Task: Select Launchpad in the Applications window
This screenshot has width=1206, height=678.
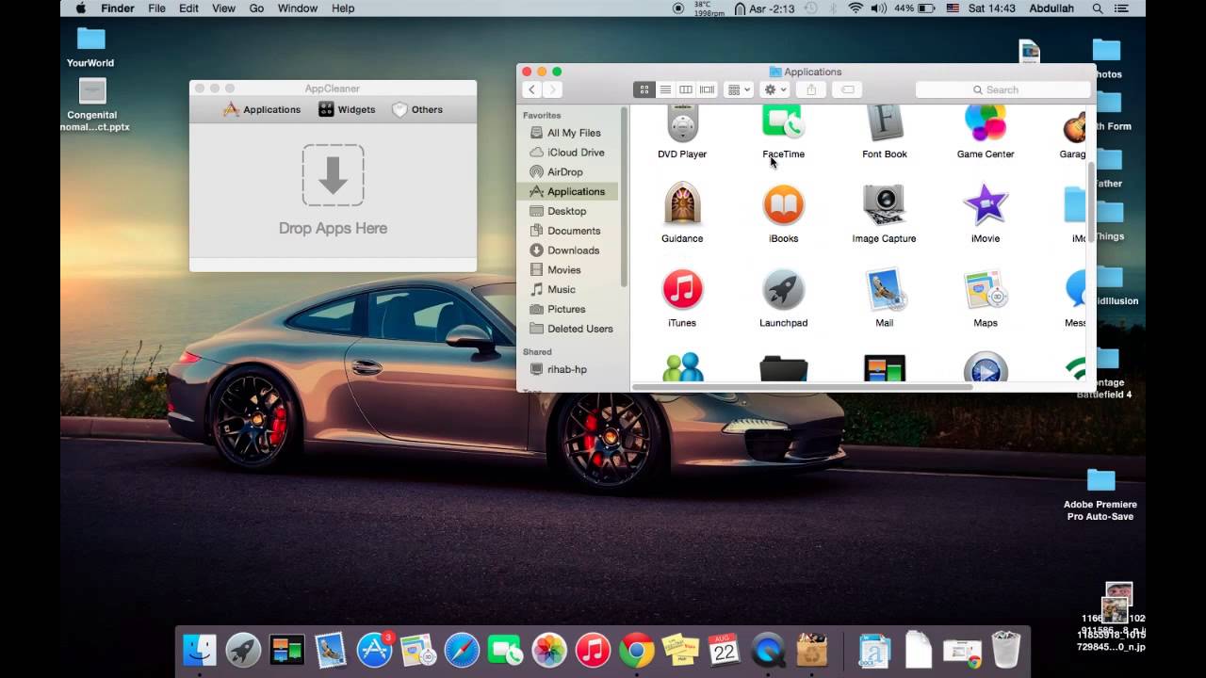Action: pyautogui.click(x=783, y=289)
